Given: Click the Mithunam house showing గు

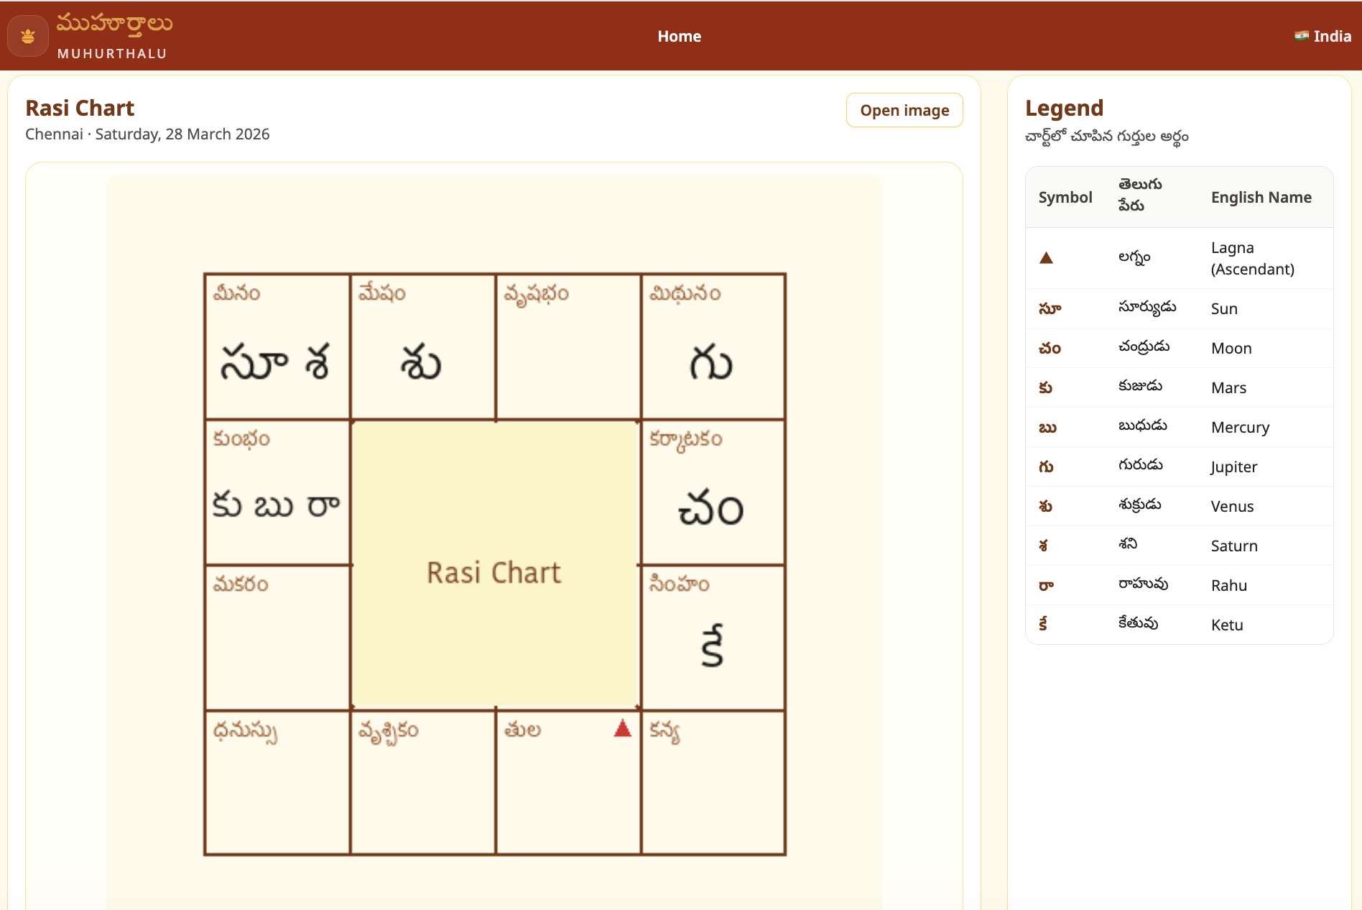Looking at the screenshot, I should click(713, 345).
